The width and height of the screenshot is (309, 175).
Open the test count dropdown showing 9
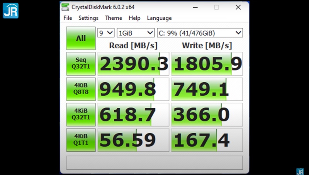click(106, 33)
